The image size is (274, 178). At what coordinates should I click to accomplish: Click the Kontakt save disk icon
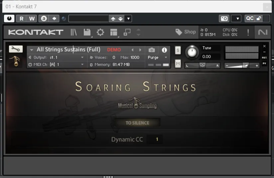[x=87, y=32]
